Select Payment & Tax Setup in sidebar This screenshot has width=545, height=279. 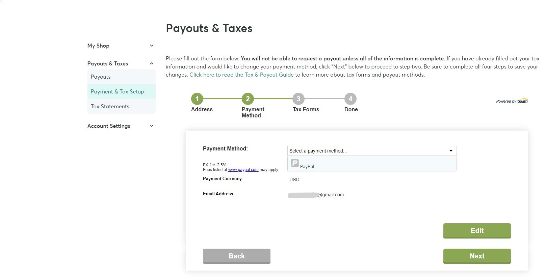[122, 91]
